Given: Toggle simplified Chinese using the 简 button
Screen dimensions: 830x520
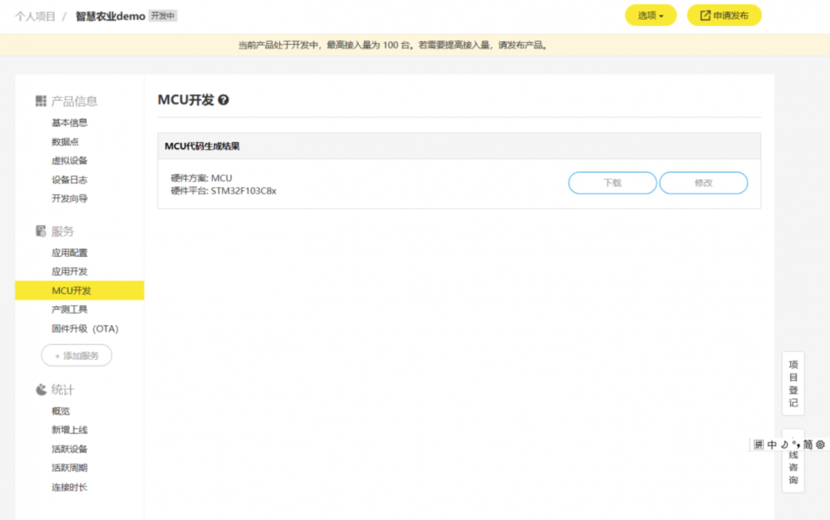Looking at the screenshot, I should (808, 444).
